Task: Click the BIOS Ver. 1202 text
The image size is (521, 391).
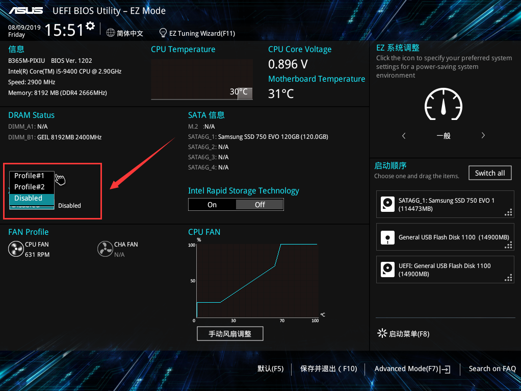Action: click(71, 61)
